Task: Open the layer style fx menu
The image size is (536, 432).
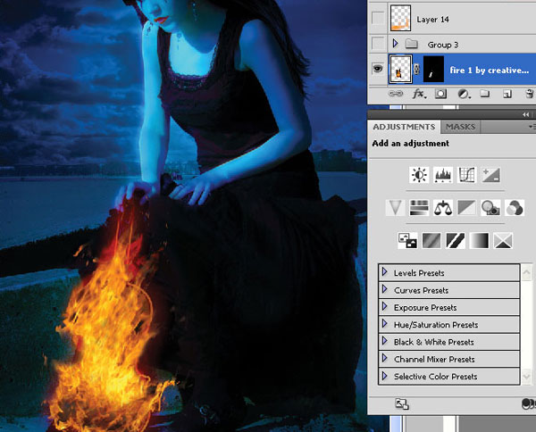Action: [x=419, y=94]
